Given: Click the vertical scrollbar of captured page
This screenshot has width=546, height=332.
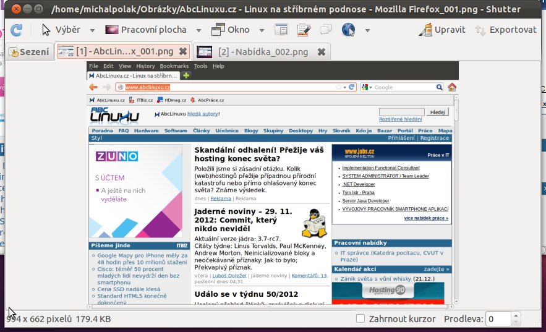Looking at the screenshot, I should pos(456,200).
